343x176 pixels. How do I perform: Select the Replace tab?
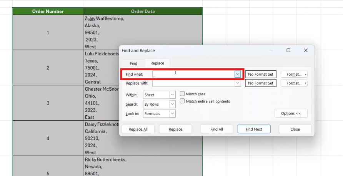tap(157, 63)
